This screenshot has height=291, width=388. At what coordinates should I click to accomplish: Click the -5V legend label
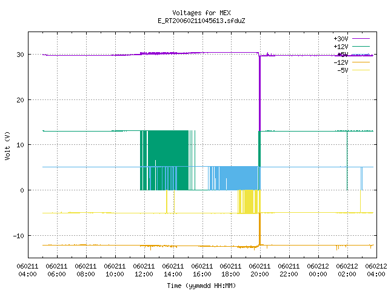coord(343,70)
